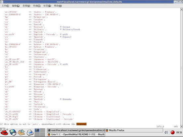Open the Red Hat main menu
This screenshot has width=183, height=137.
[4, 132]
